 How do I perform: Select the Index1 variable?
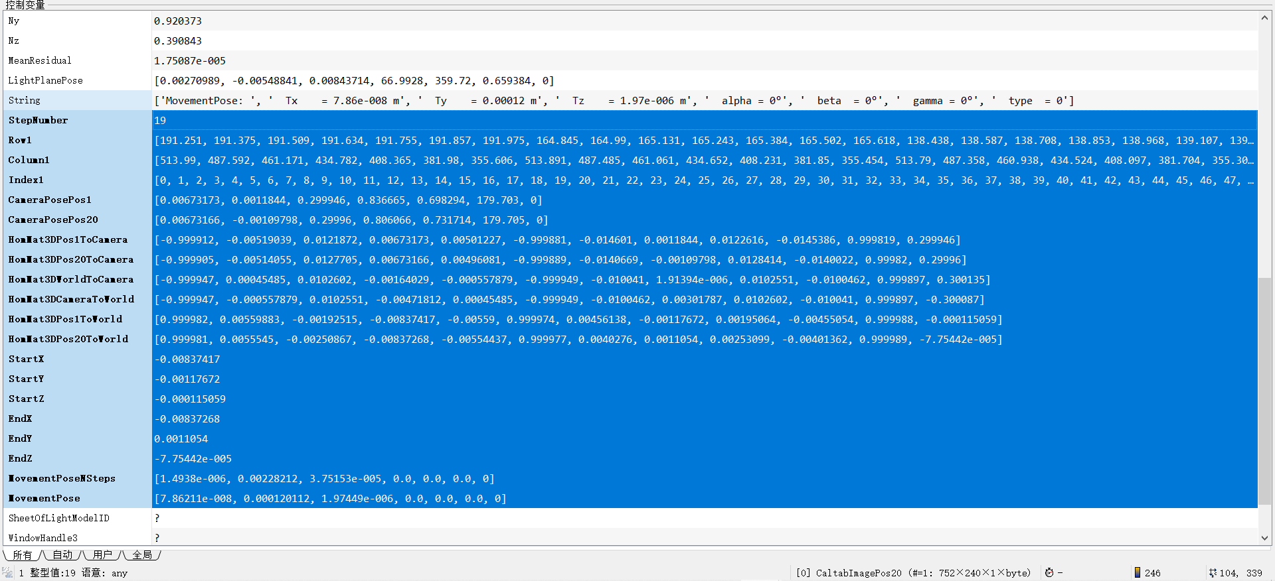click(26, 180)
